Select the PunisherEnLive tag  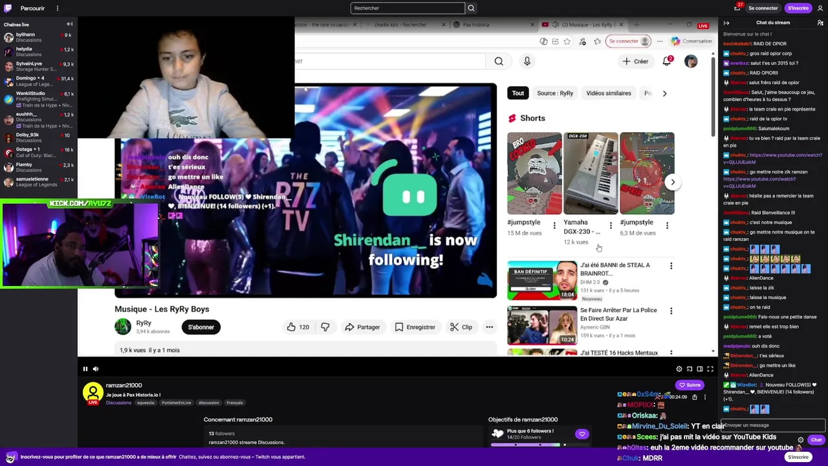177,403
